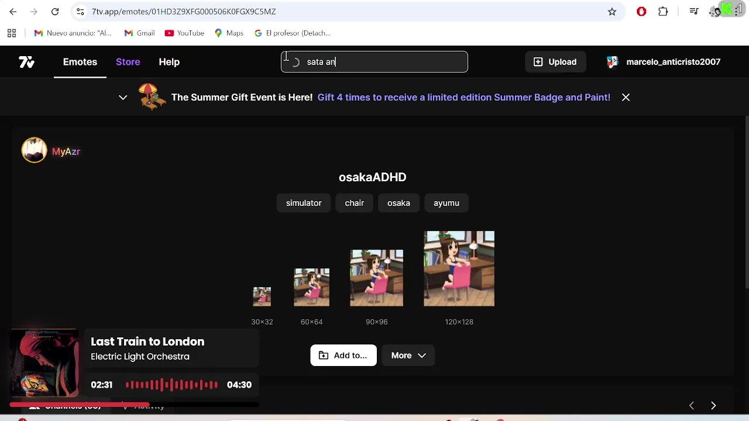Open the media control music-list icon

tap(694, 12)
